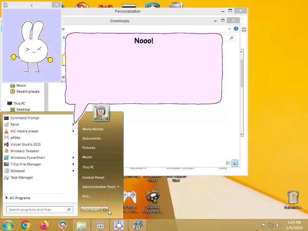
Task: Click the blue help question mark icon
Action: tap(236, 29)
